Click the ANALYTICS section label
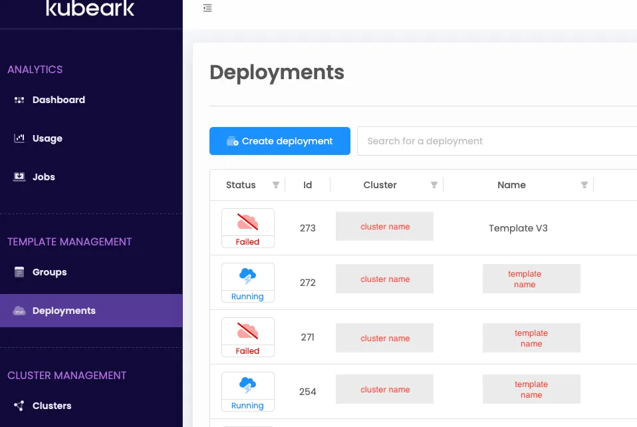Screen dimensions: 637x427 (35, 69)
